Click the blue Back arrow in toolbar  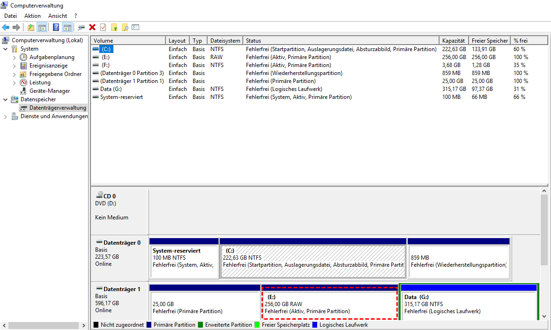(x=6, y=28)
